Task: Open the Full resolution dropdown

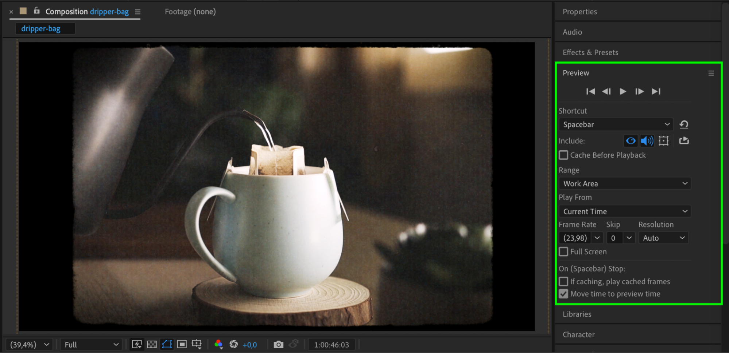Action: pos(91,345)
